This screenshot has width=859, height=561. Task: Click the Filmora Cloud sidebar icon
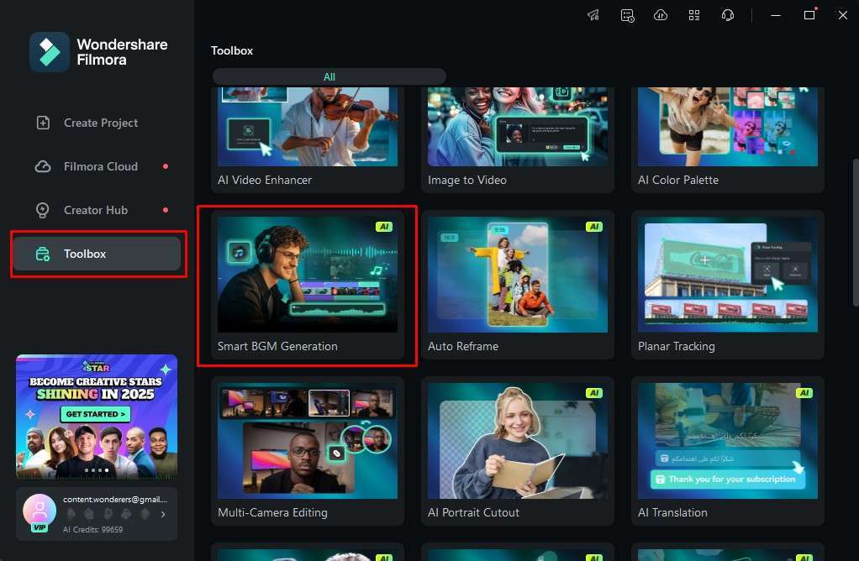point(43,166)
